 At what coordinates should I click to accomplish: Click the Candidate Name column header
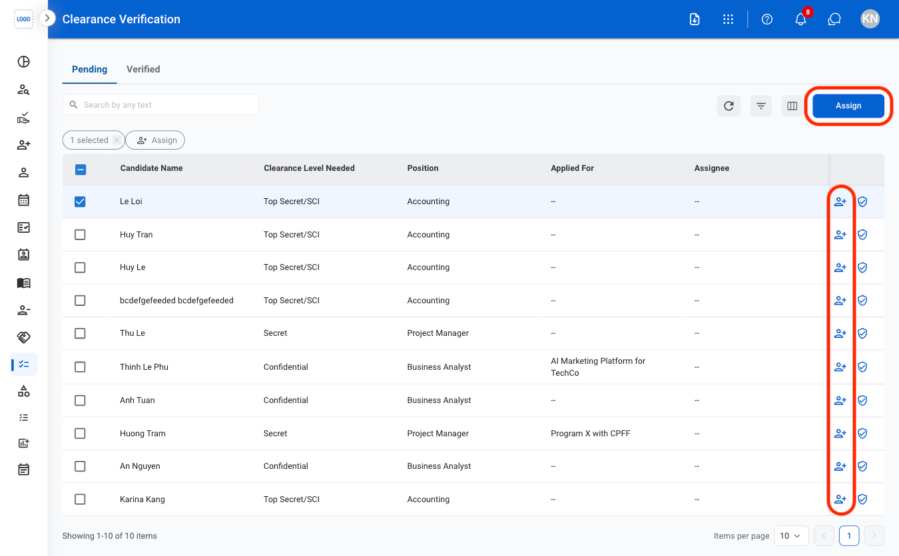(x=151, y=168)
